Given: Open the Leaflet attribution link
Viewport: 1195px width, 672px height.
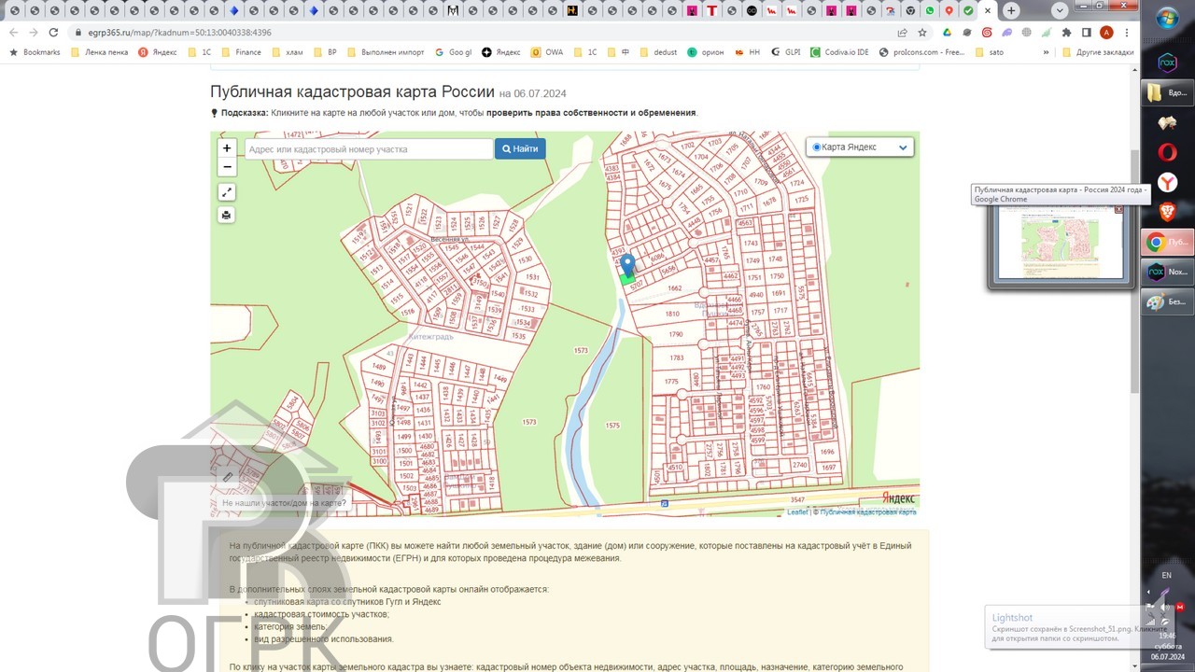Looking at the screenshot, I should pyautogui.click(x=797, y=511).
